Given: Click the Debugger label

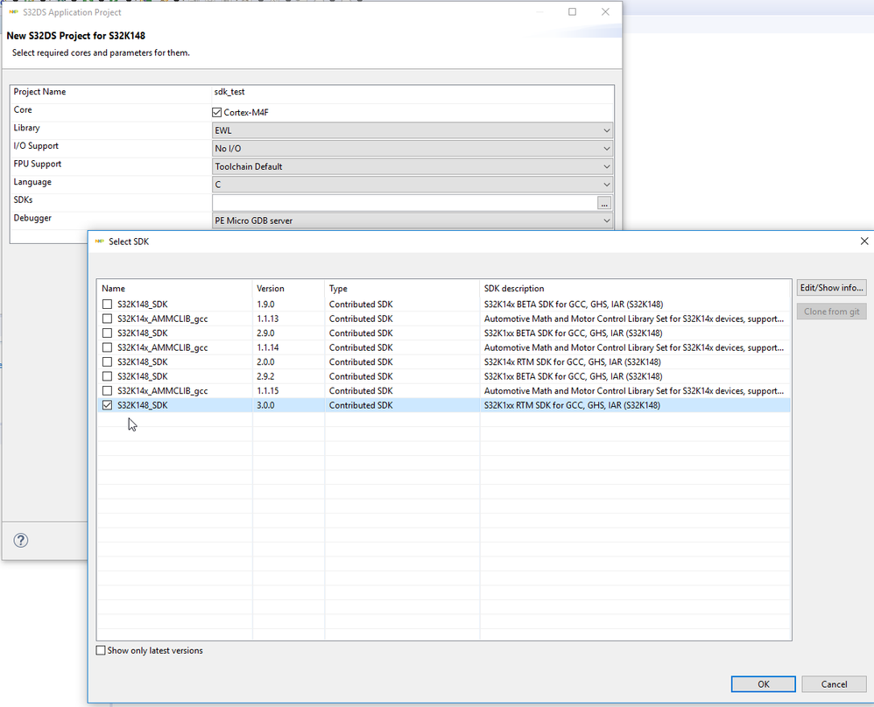Looking at the screenshot, I should tap(32, 218).
